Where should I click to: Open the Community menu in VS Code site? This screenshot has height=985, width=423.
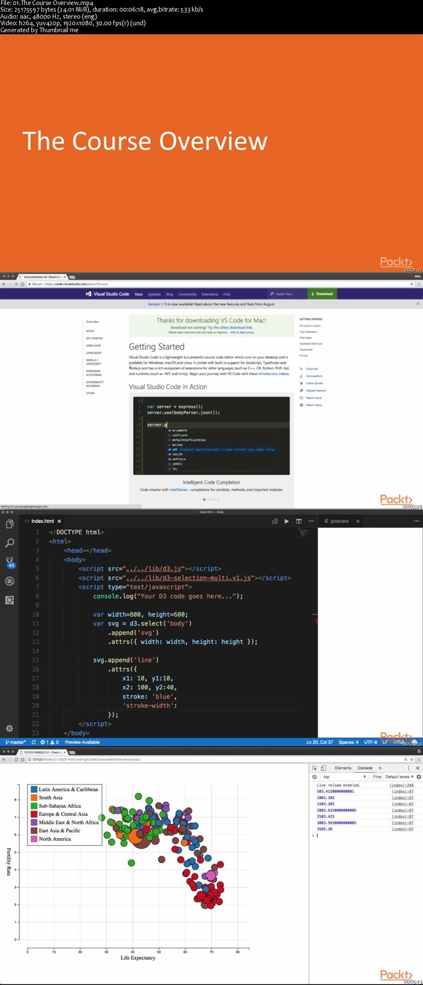pyautogui.click(x=187, y=294)
